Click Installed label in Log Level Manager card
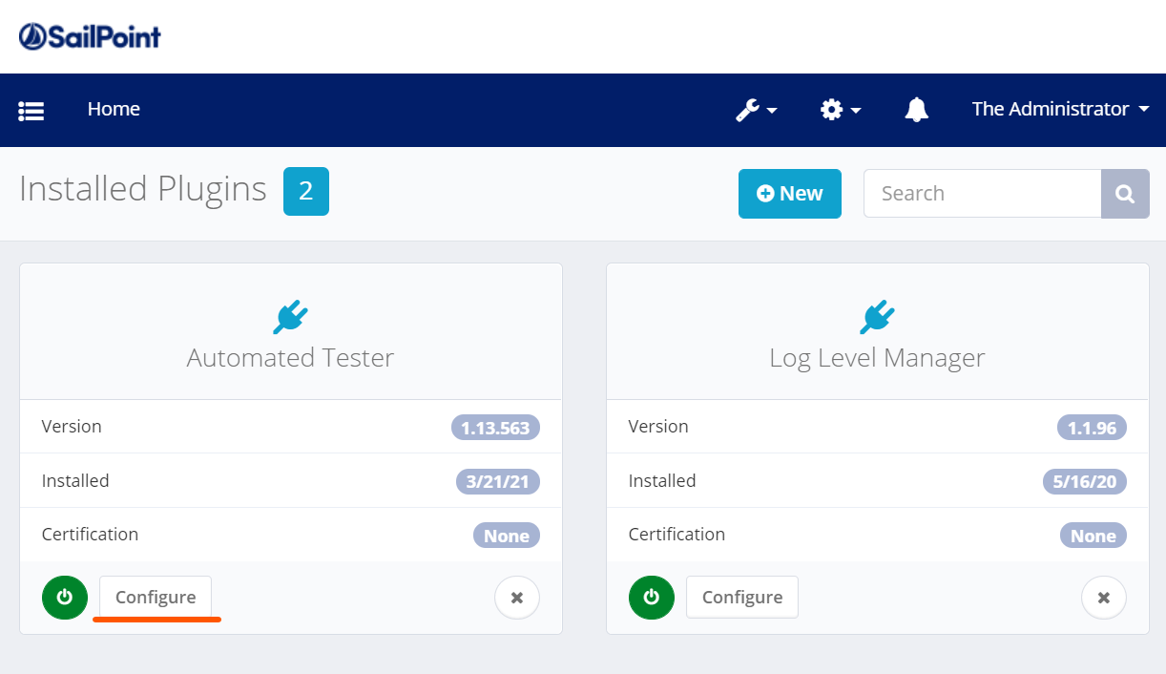Screen dimensions: 1166x674 coord(662,481)
